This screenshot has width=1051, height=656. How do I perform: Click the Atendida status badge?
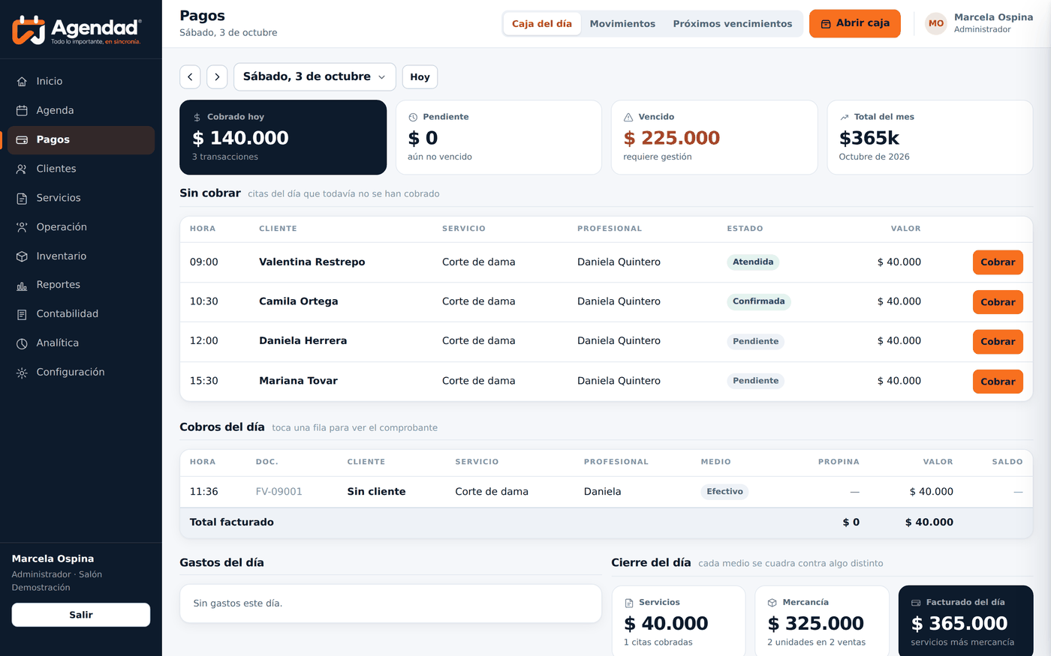[x=753, y=262]
